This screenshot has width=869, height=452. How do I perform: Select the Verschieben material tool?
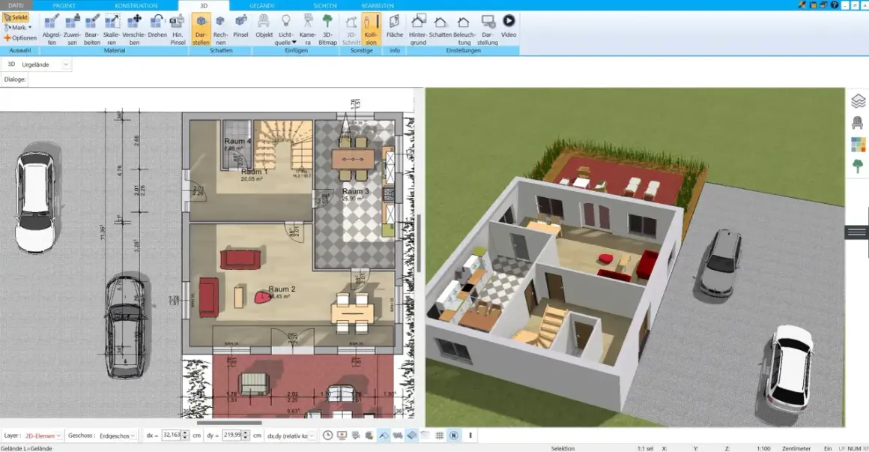click(133, 29)
